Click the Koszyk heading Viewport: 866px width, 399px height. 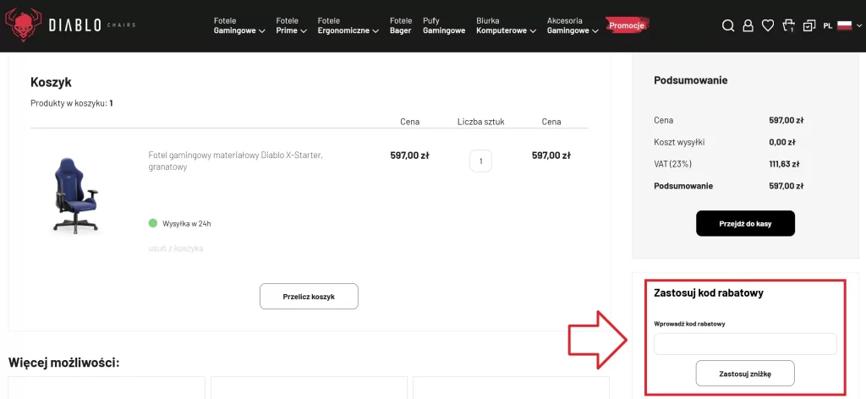(x=51, y=82)
